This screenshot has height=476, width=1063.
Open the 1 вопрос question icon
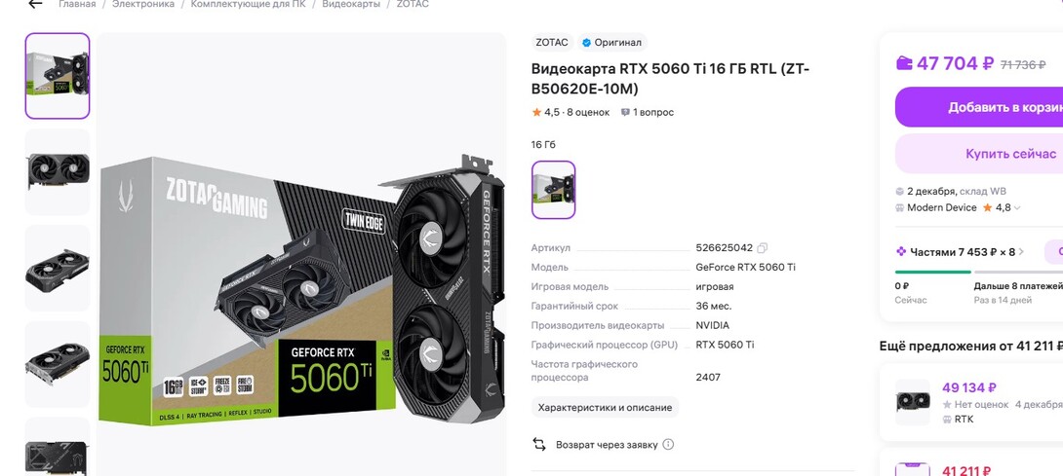pyautogui.click(x=625, y=112)
